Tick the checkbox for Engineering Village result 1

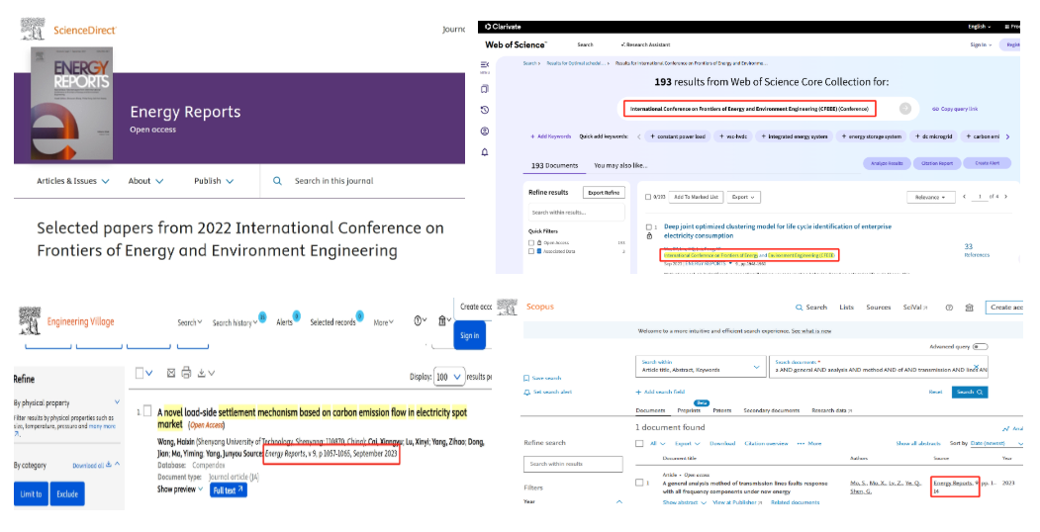[146, 411]
